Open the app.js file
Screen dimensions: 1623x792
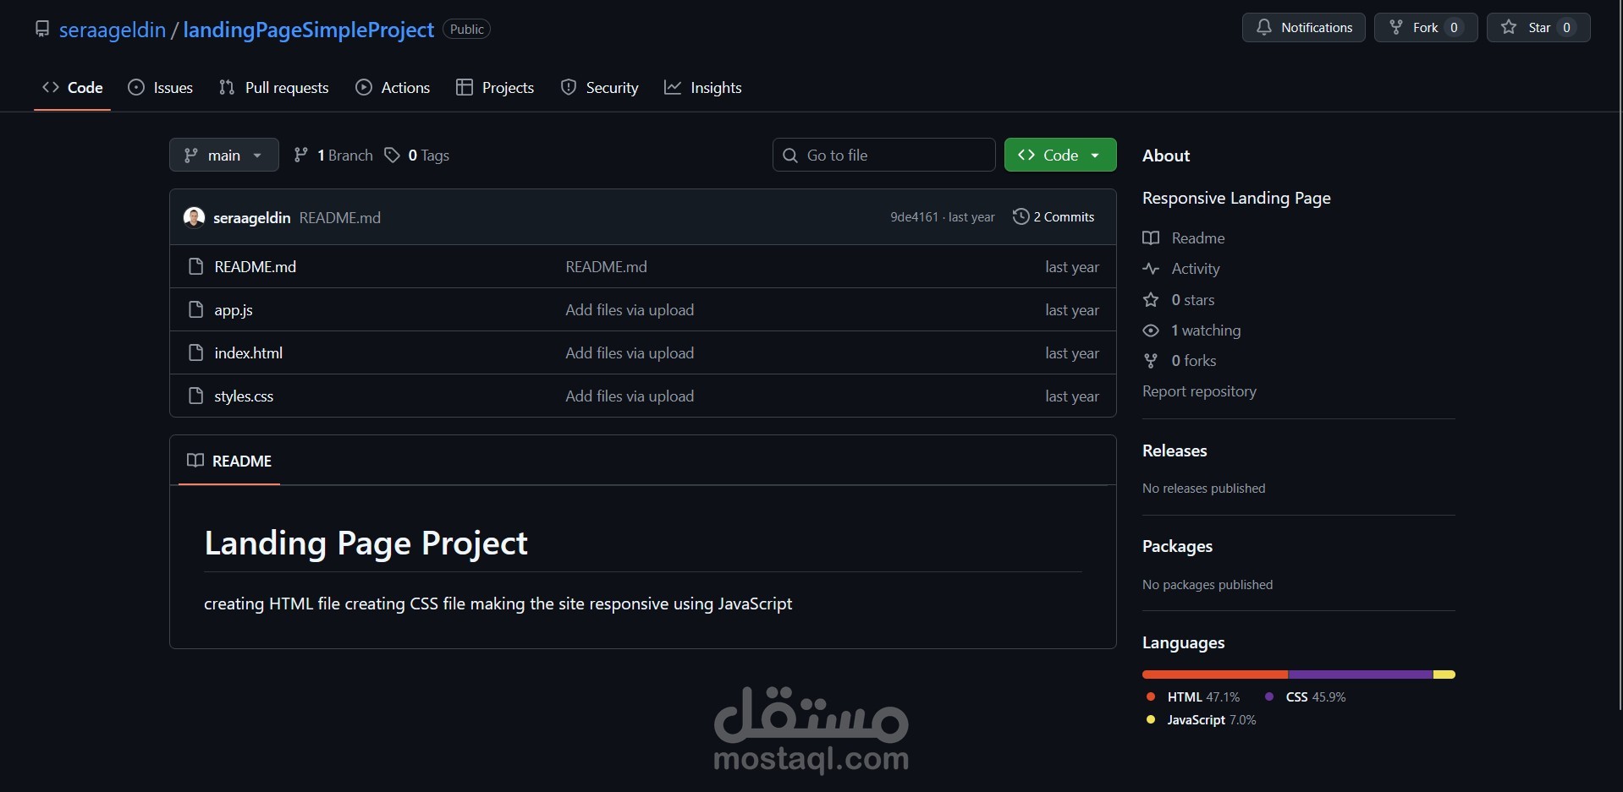tap(234, 310)
